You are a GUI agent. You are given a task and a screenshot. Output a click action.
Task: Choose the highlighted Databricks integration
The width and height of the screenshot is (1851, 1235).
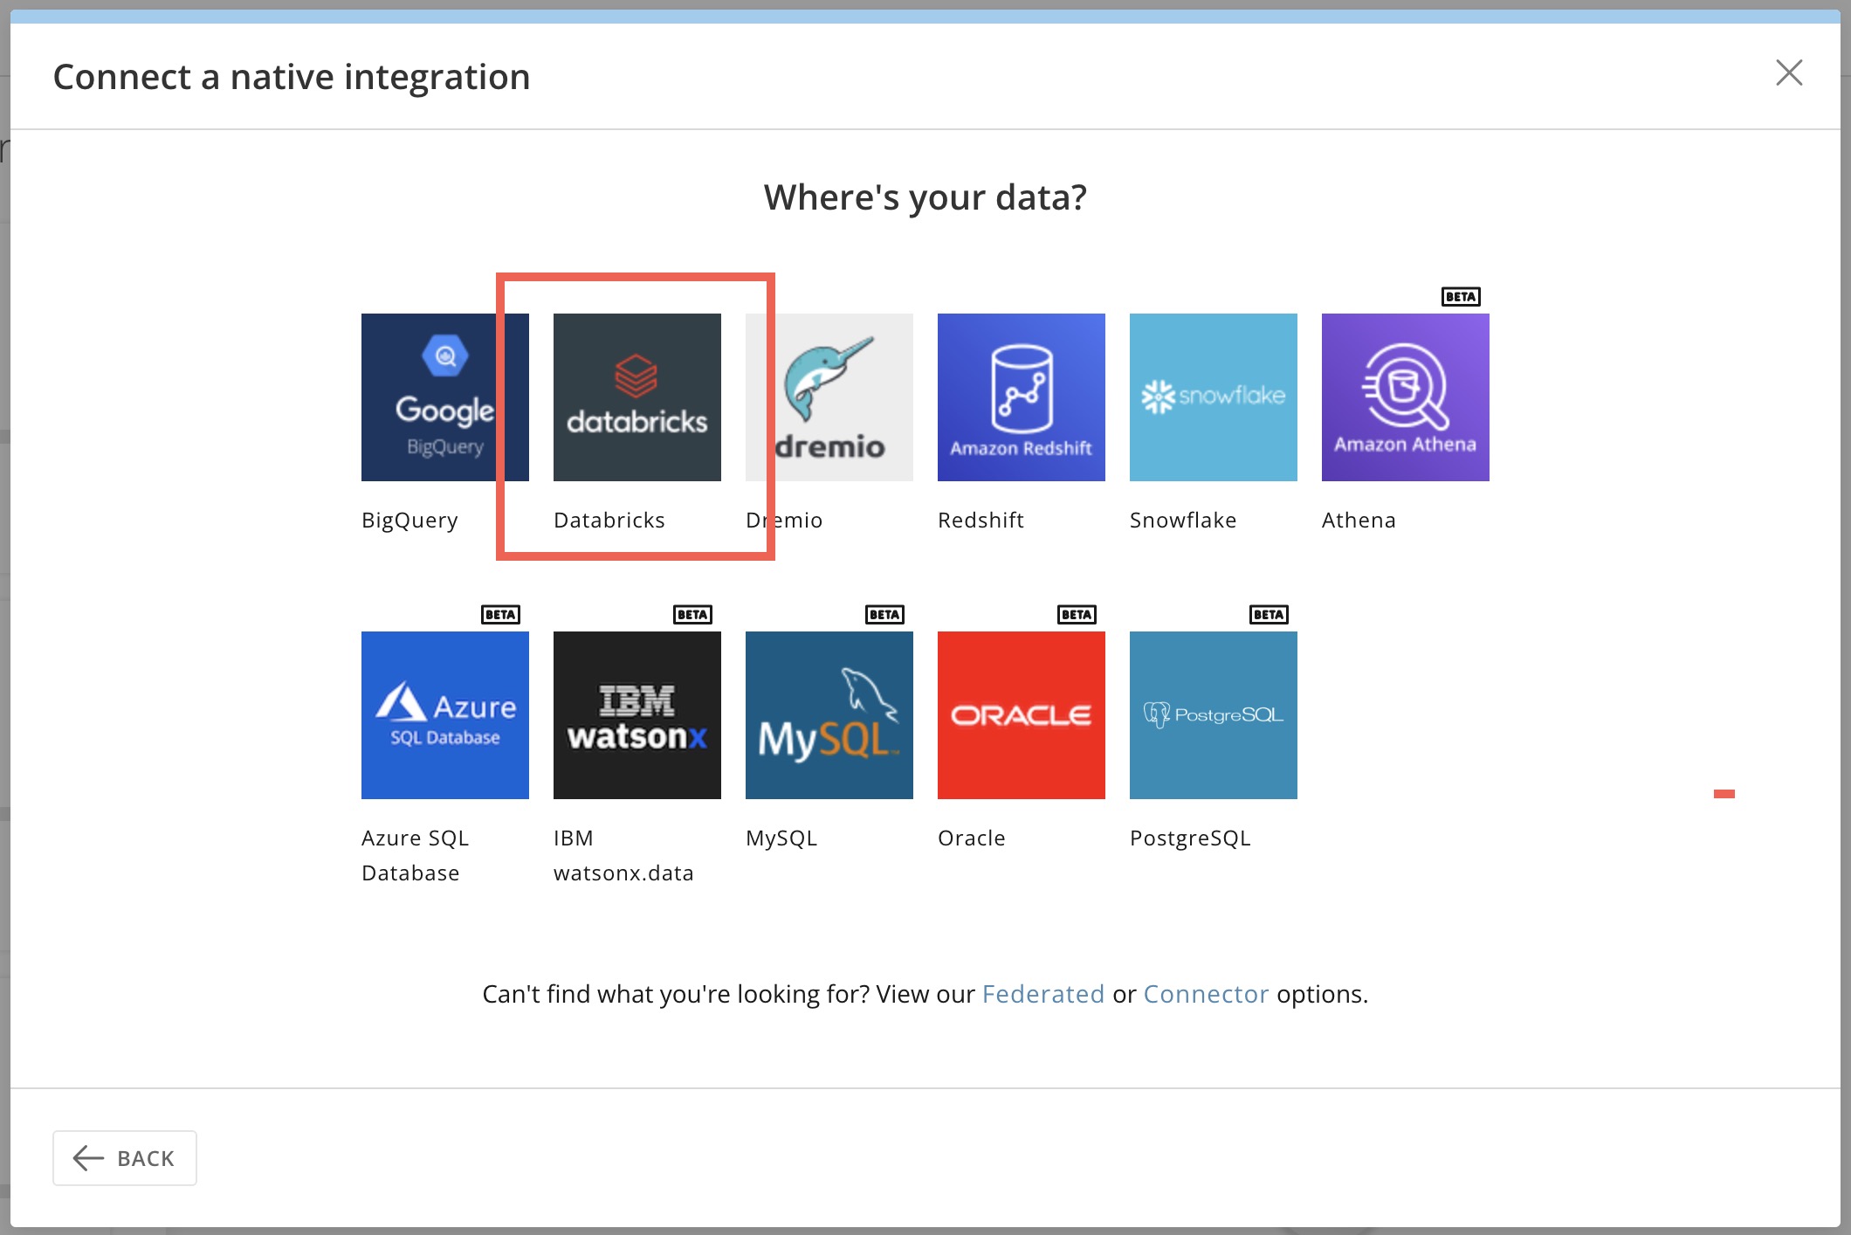click(636, 397)
